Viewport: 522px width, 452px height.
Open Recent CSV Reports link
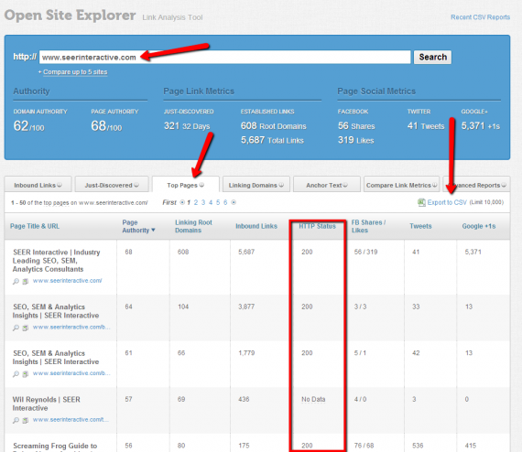480,17
